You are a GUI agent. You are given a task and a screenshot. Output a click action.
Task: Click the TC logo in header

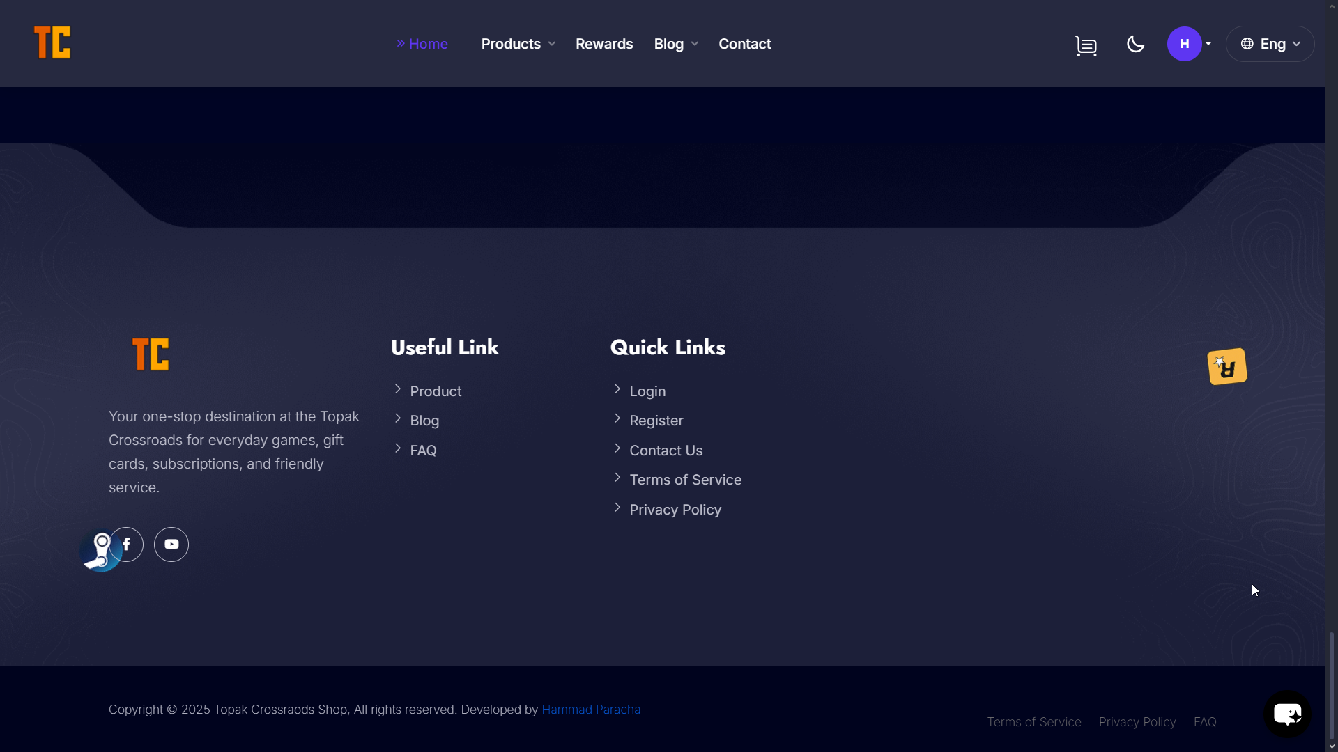pyautogui.click(x=52, y=42)
